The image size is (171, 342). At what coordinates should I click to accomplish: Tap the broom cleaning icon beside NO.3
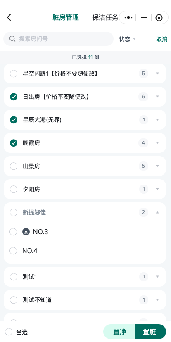coord(26,232)
